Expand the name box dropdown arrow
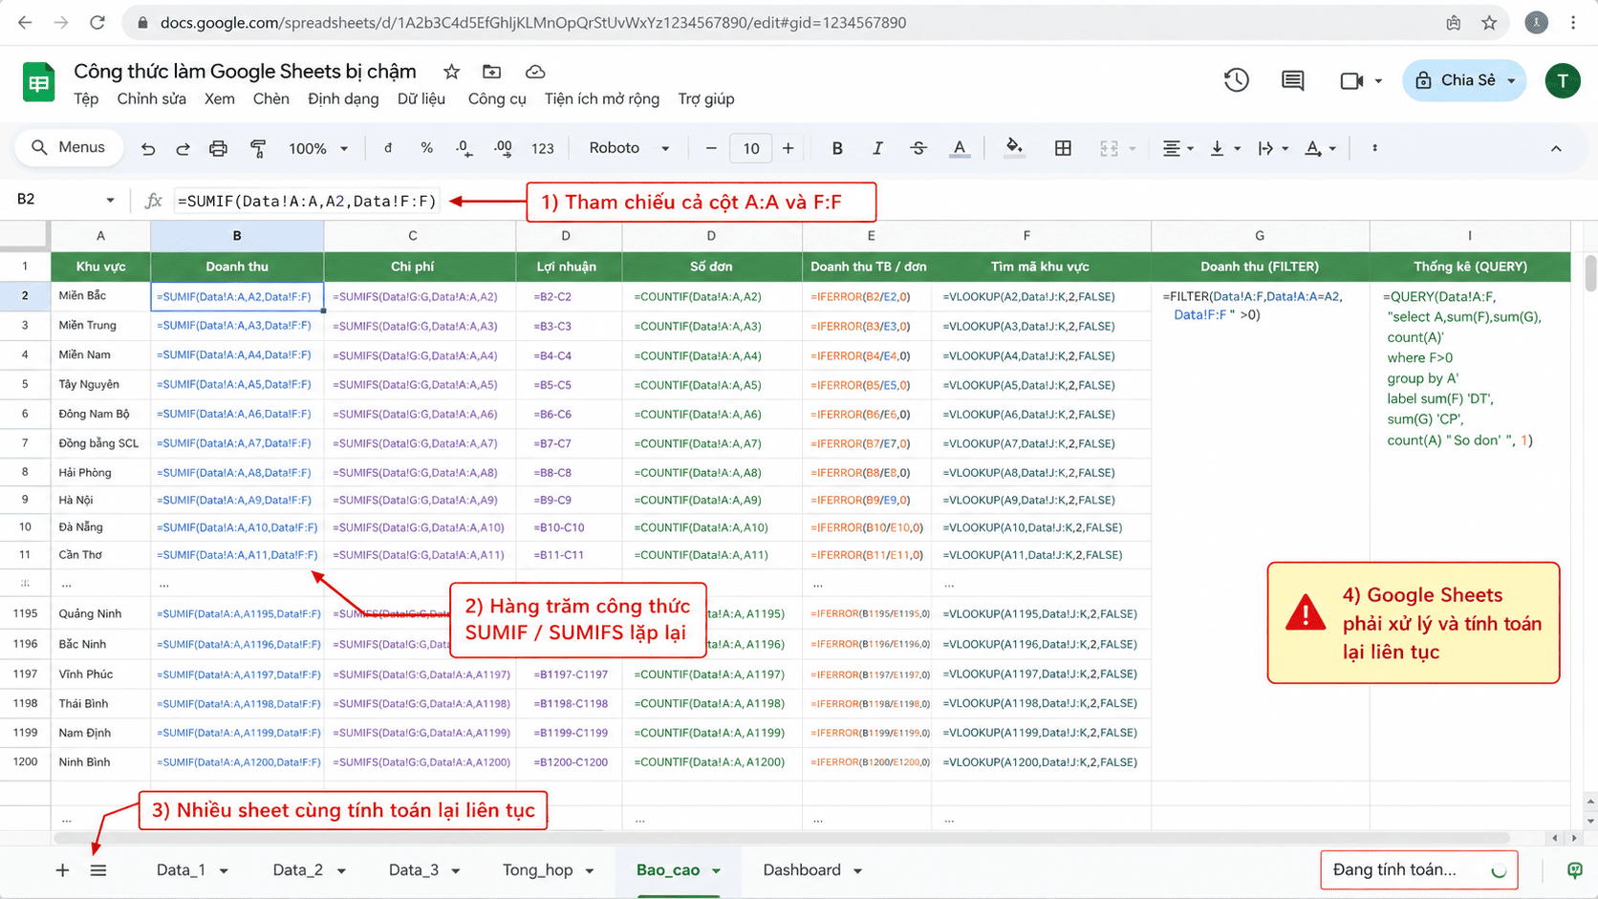The width and height of the screenshot is (1598, 899). [x=110, y=201]
